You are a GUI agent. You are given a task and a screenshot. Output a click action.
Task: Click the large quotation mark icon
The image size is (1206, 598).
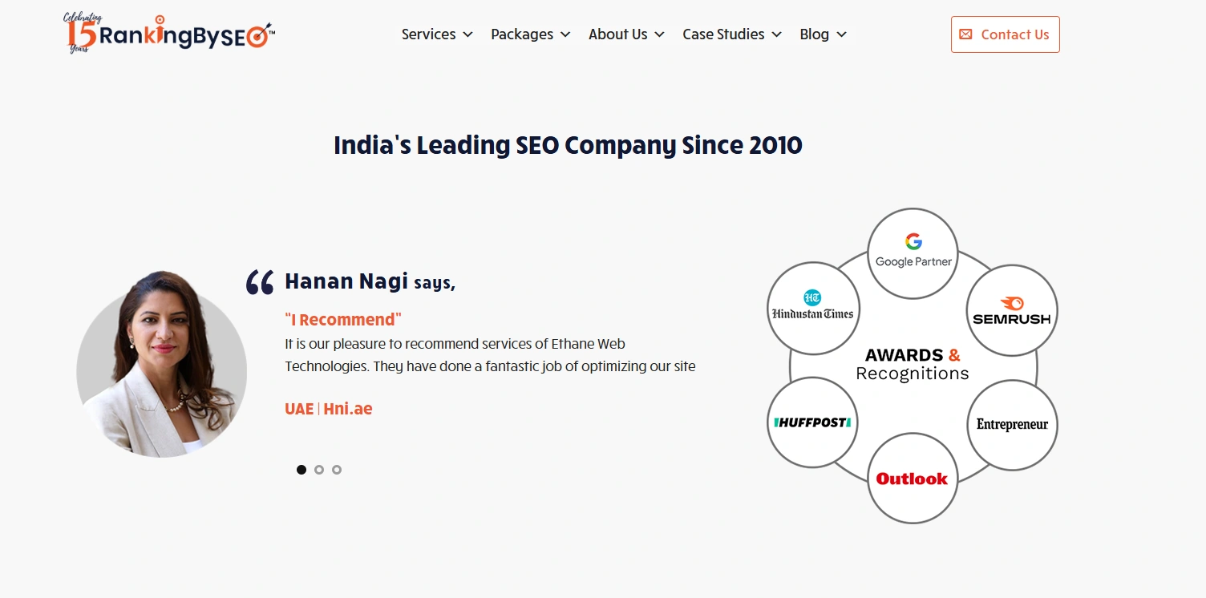click(260, 282)
